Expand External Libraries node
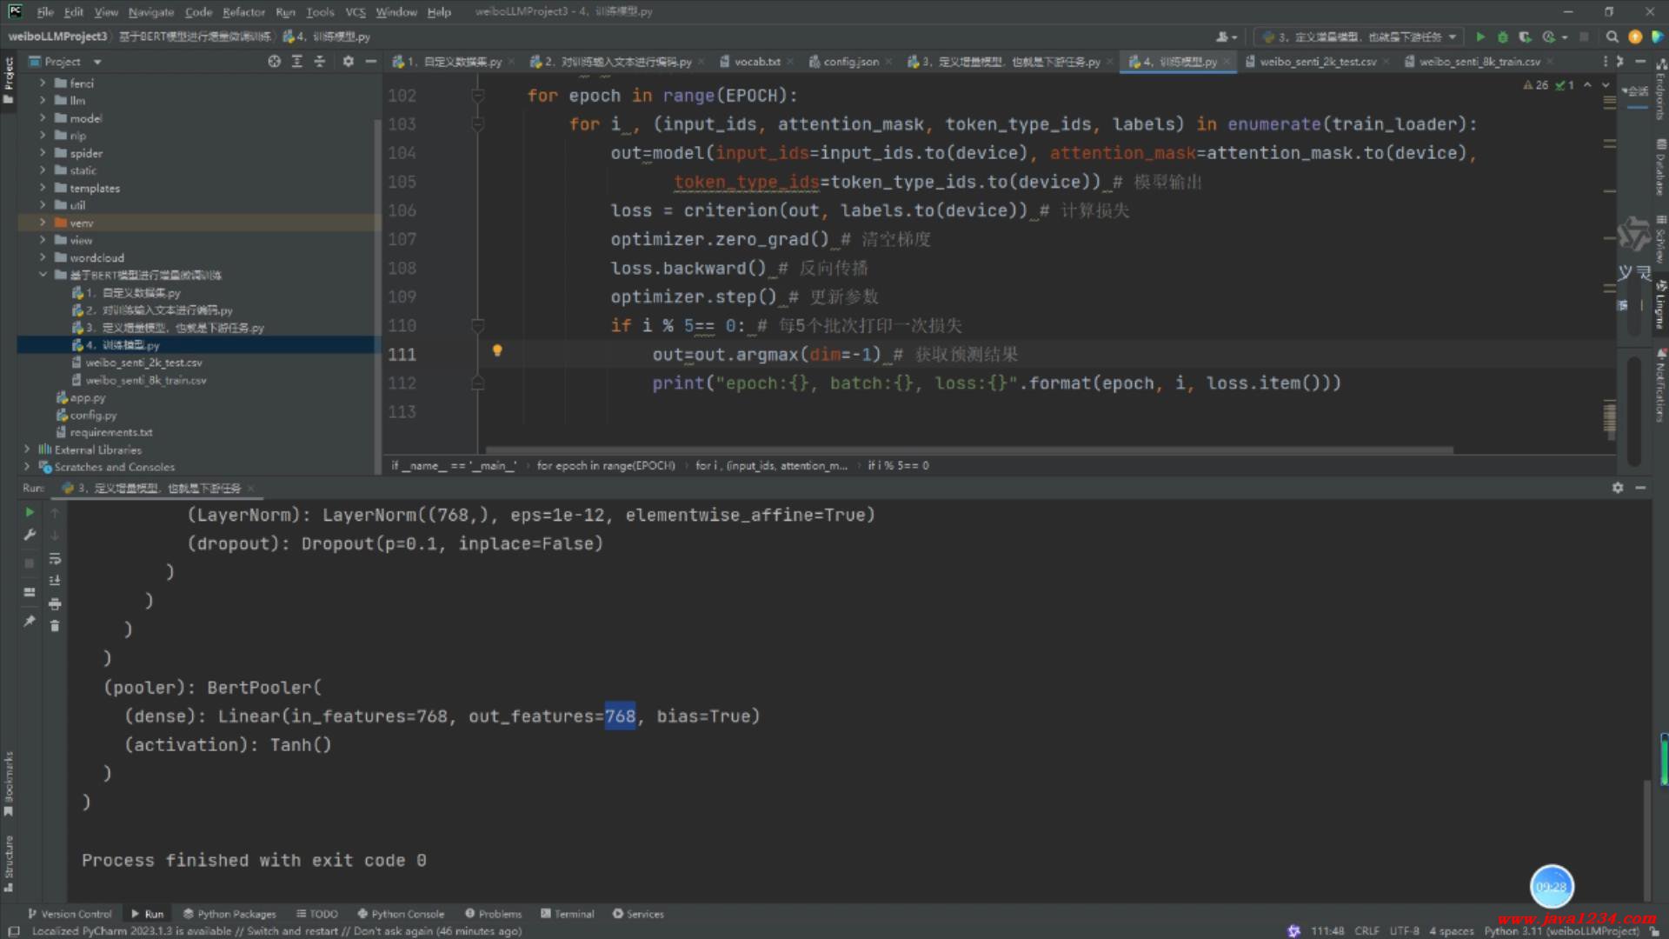1669x939 pixels. tap(27, 450)
